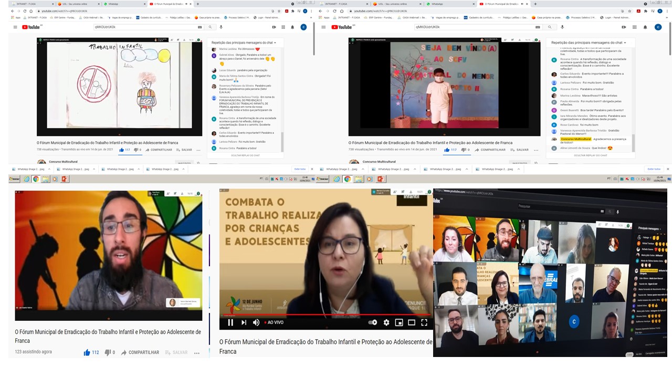Image resolution: width=672 pixels, height=378 pixels.
Task: Seek on red progress bar of live player
Action: (x=326, y=315)
